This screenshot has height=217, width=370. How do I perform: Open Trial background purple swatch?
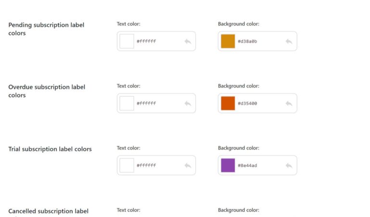coord(228,165)
